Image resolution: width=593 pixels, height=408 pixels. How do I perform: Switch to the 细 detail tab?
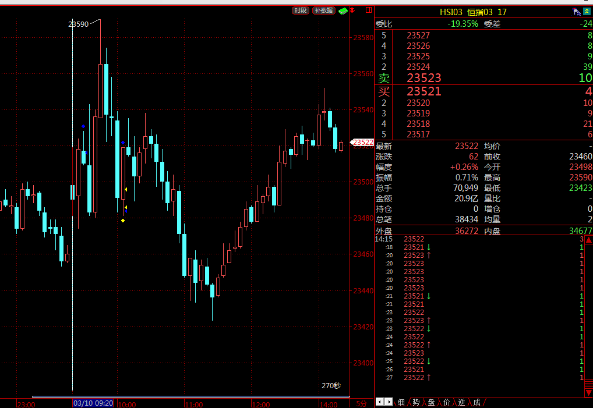pos(401,402)
